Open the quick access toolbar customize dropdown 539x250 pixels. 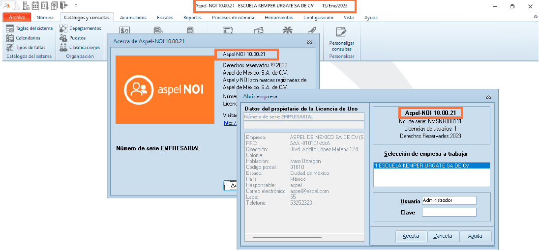[75, 5]
